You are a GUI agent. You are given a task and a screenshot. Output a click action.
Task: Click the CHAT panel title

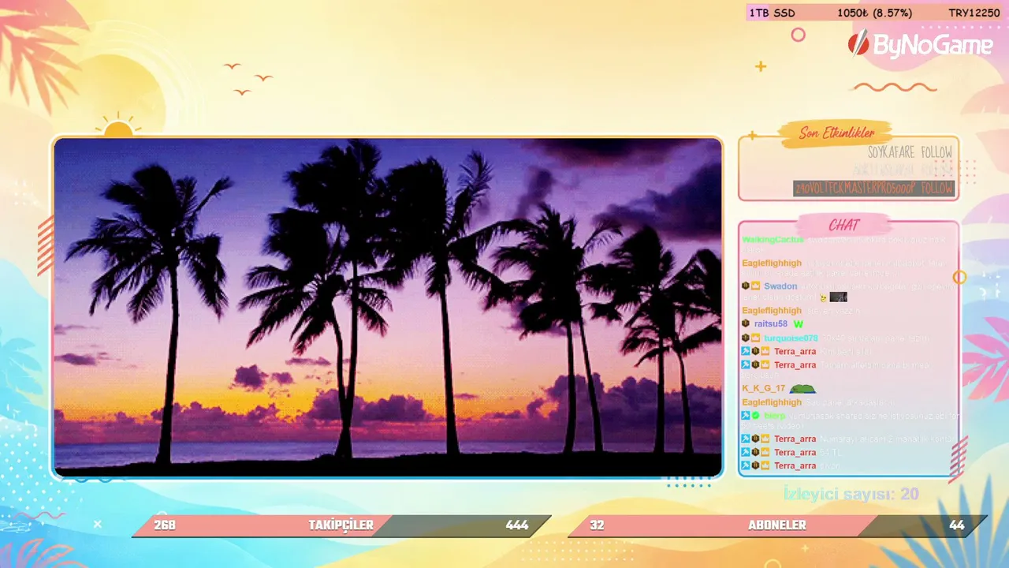coord(843,225)
